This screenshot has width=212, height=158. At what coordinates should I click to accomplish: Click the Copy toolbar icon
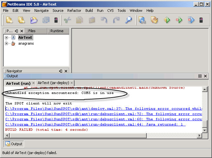pyautogui.click(x=79, y=20)
